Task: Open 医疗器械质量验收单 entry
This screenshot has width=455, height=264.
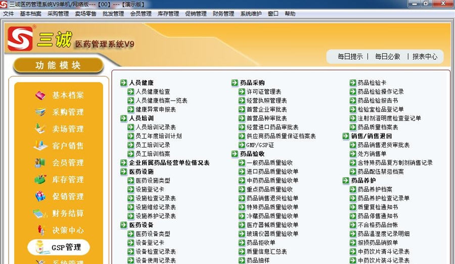Action: tap(272, 225)
